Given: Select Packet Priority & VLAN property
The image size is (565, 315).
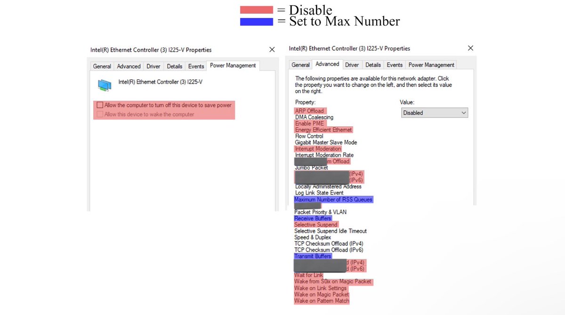Looking at the screenshot, I should point(320,212).
